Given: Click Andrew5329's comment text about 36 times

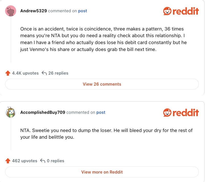Looking at the screenshot, I should [x=102, y=39].
